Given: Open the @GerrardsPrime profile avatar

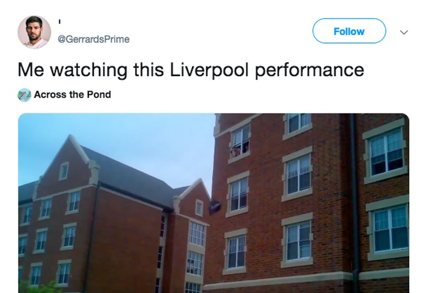Looking at the screenshot, I should [34, 32].
